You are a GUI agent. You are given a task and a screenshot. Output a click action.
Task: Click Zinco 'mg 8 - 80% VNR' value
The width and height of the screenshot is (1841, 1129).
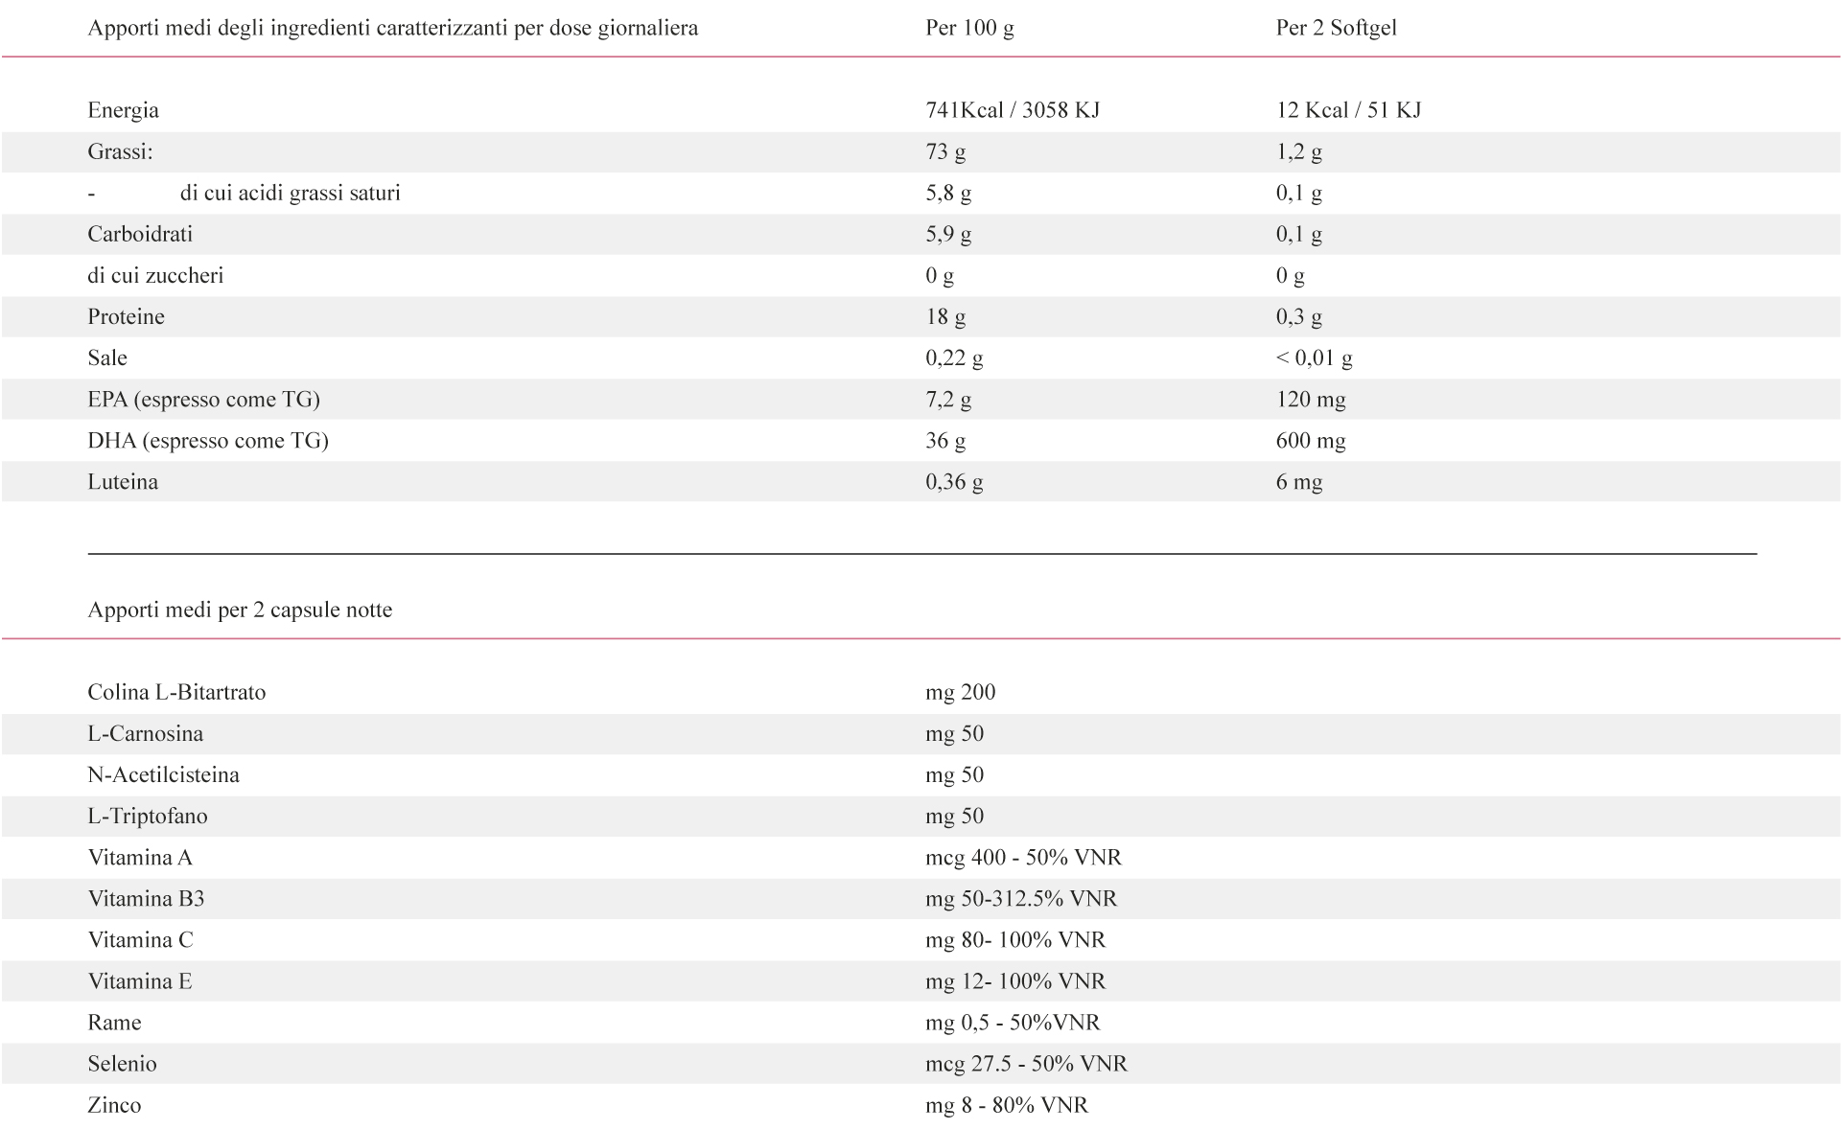1007,1105
